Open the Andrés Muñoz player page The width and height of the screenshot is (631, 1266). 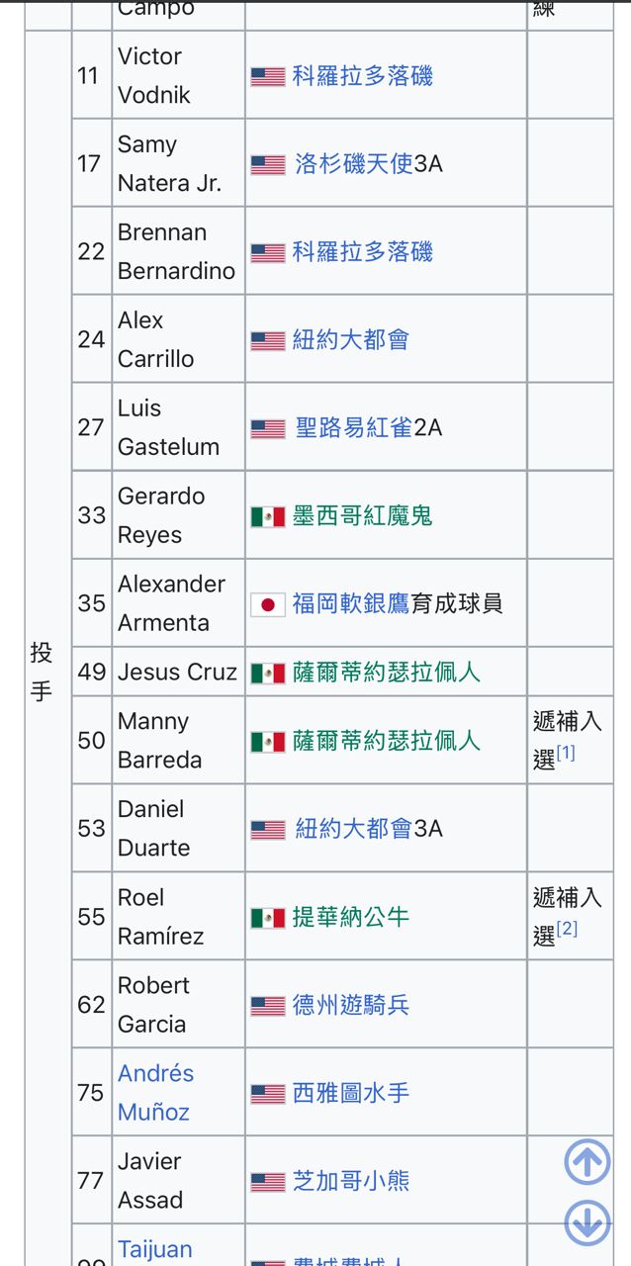pyautogui.click(x=155, y=1093)
